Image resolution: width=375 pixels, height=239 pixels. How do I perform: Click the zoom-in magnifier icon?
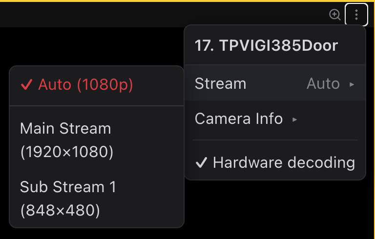click(334, 15)
